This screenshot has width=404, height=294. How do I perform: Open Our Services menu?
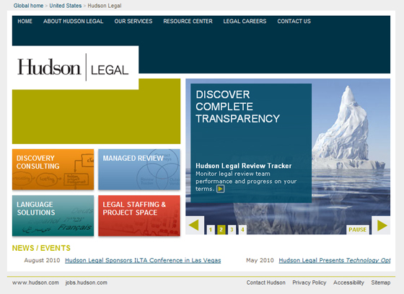(x=133, y=22)
